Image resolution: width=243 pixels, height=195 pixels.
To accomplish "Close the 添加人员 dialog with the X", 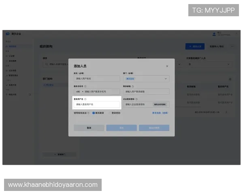I will [167, 66].
